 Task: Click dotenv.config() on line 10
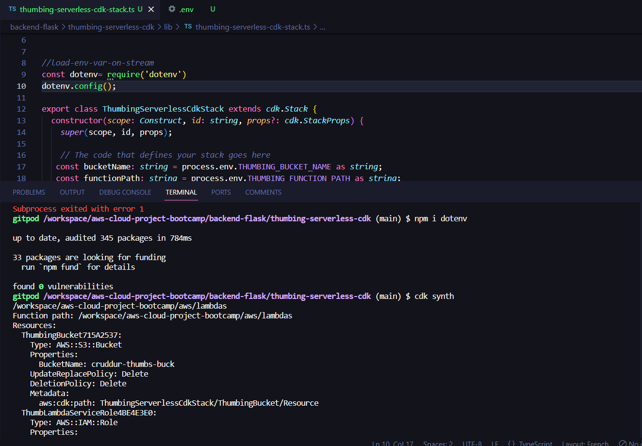(x=79, y=86)
